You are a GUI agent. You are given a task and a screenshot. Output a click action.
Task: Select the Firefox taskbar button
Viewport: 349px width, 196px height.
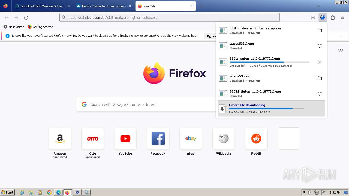pos(67,192)
